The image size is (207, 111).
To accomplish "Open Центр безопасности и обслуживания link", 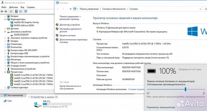I will pos(70,87).
